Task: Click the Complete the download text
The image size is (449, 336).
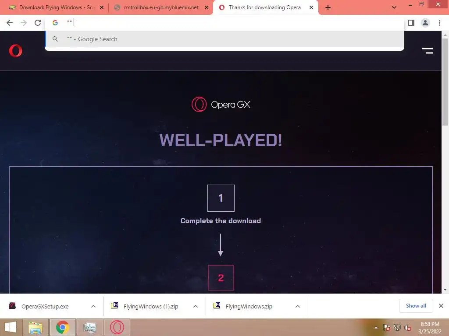Action: coord(221,221)
